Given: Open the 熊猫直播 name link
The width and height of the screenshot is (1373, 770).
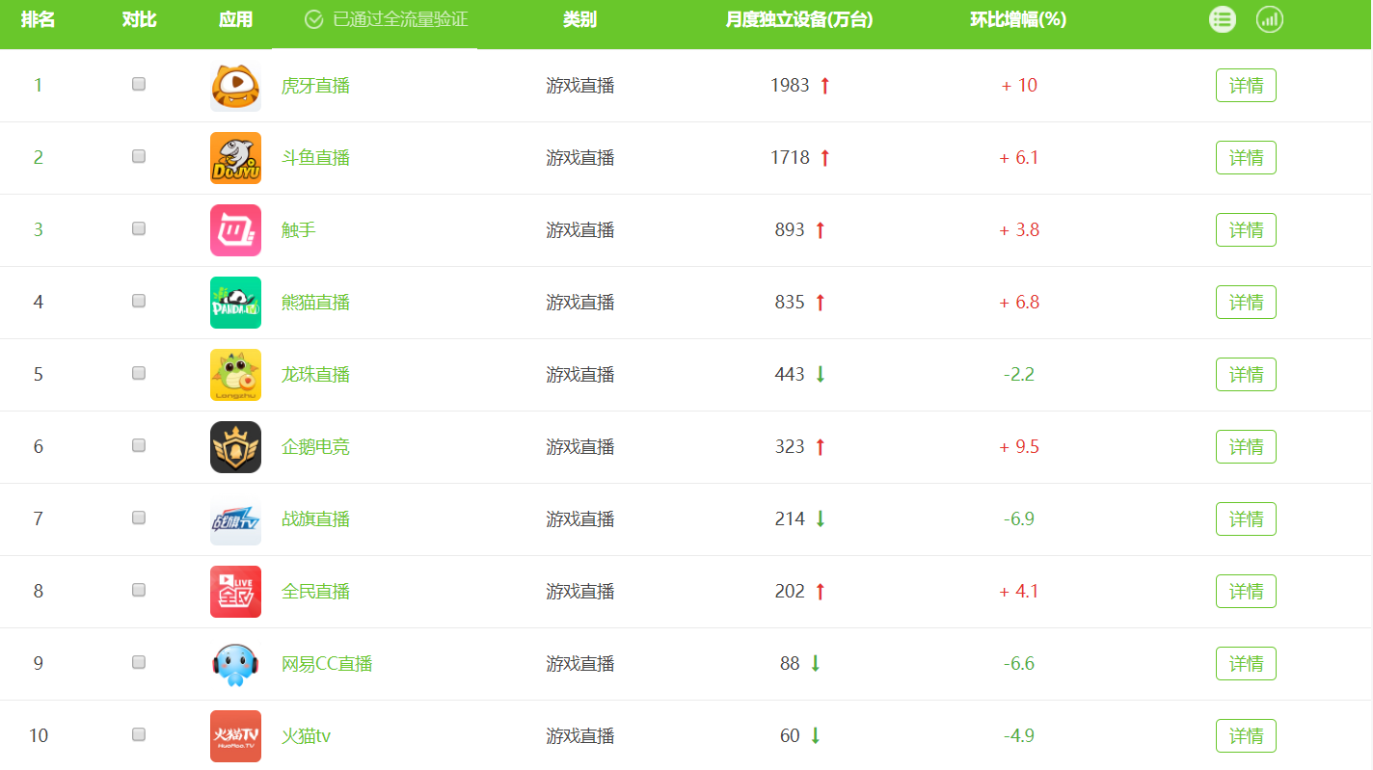Looking at the screenshot, I should tap(315, 303).
